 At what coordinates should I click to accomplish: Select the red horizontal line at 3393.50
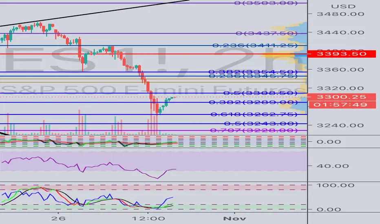click(x=153, y=54)
